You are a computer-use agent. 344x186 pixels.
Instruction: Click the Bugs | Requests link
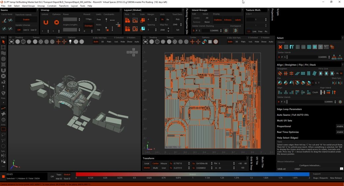tap(321, 178)
